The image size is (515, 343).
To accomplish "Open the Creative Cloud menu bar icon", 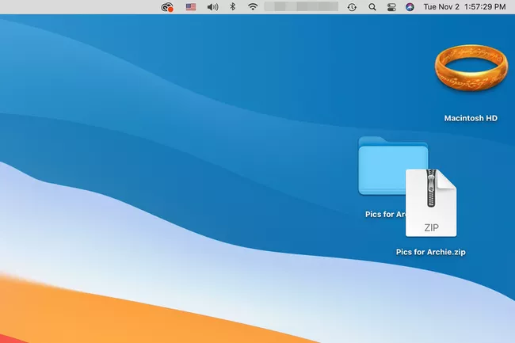I will point(167,6).
